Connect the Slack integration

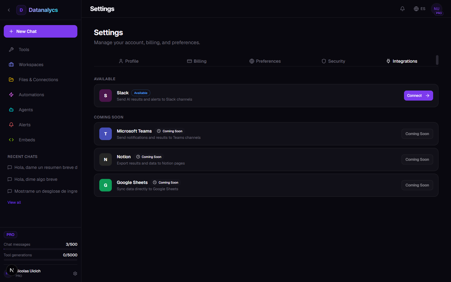tap(418, 96)
